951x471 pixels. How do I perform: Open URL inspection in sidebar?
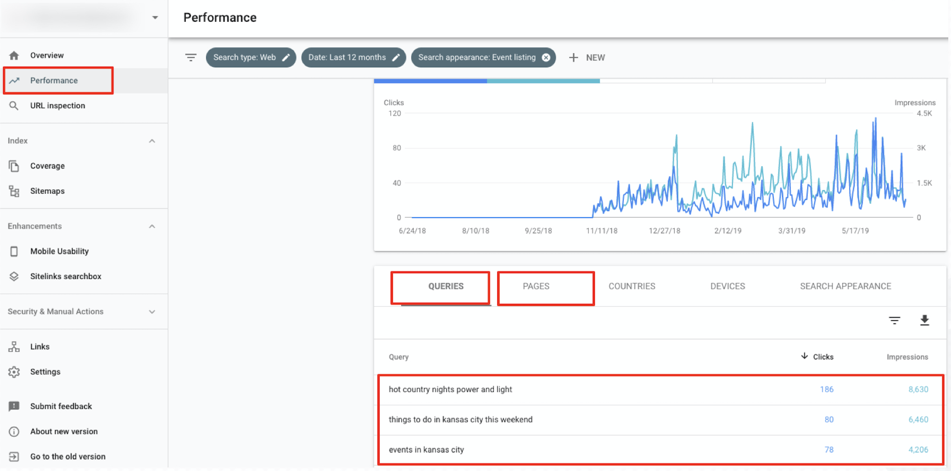point(58,106)
